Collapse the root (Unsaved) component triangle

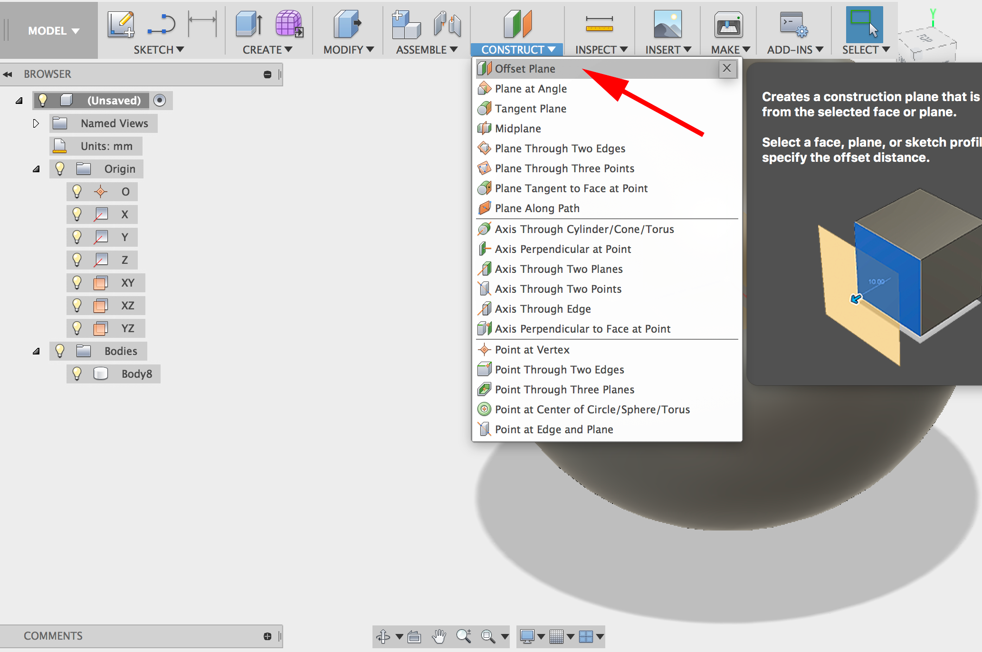click(19, 101)
